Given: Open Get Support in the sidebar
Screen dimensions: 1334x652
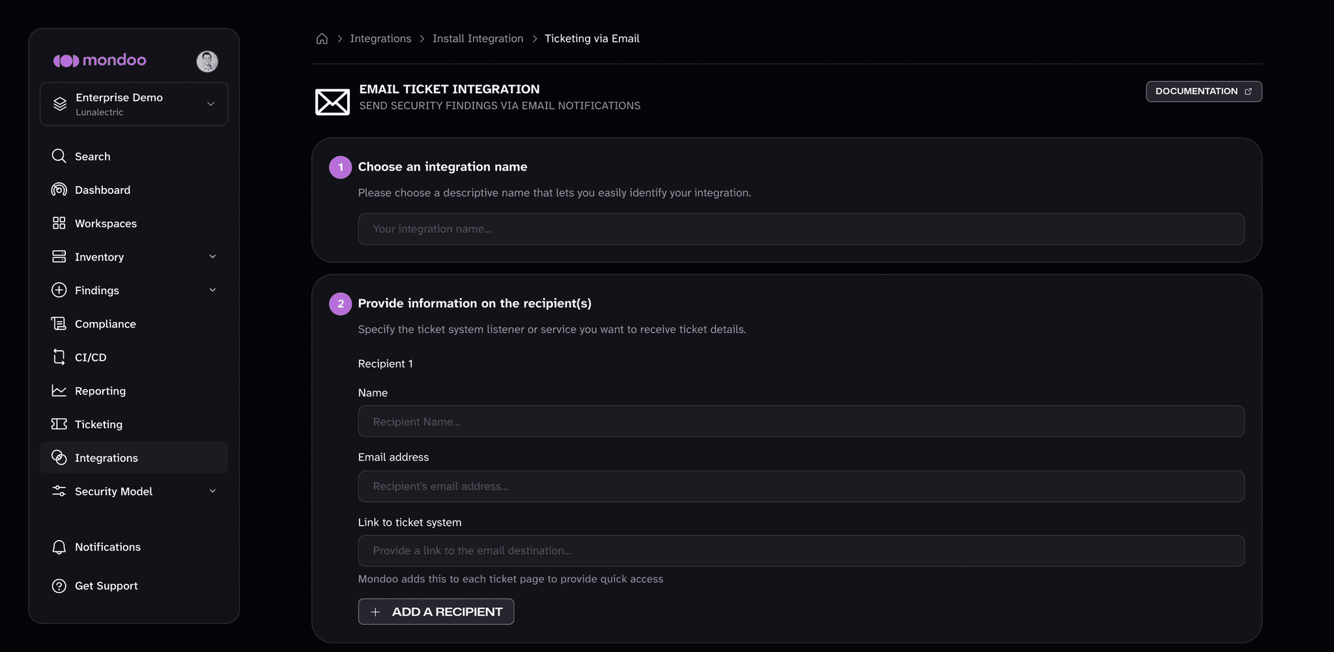Looking at the screenshot, I should click(134, 586).
